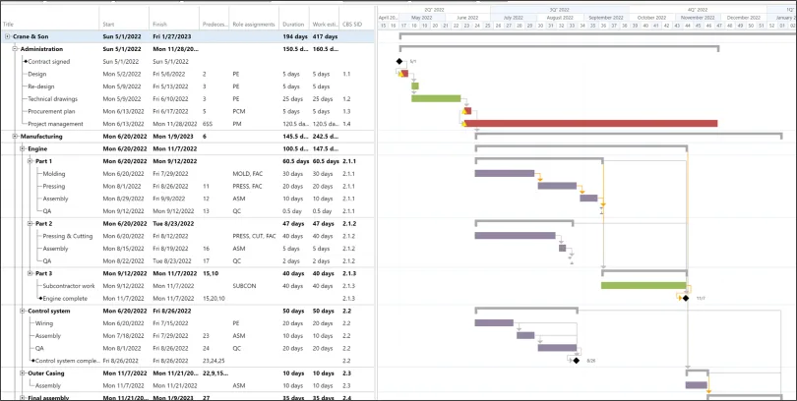This screenshot has height=401, width=797.
Task: Collapse the Crane & Son root task
Action: (8, 36)
